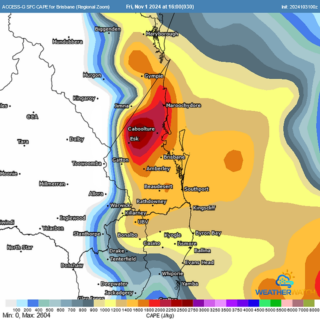Click the Esk town label
320x320 pixels.
[x=134, y=139]
